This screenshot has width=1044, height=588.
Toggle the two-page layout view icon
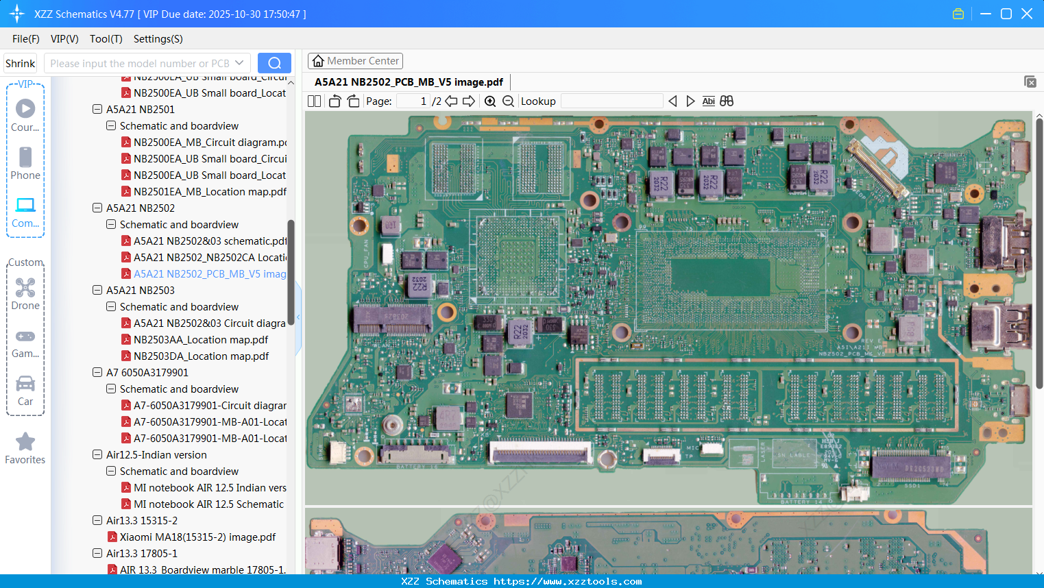pos(314,101)
